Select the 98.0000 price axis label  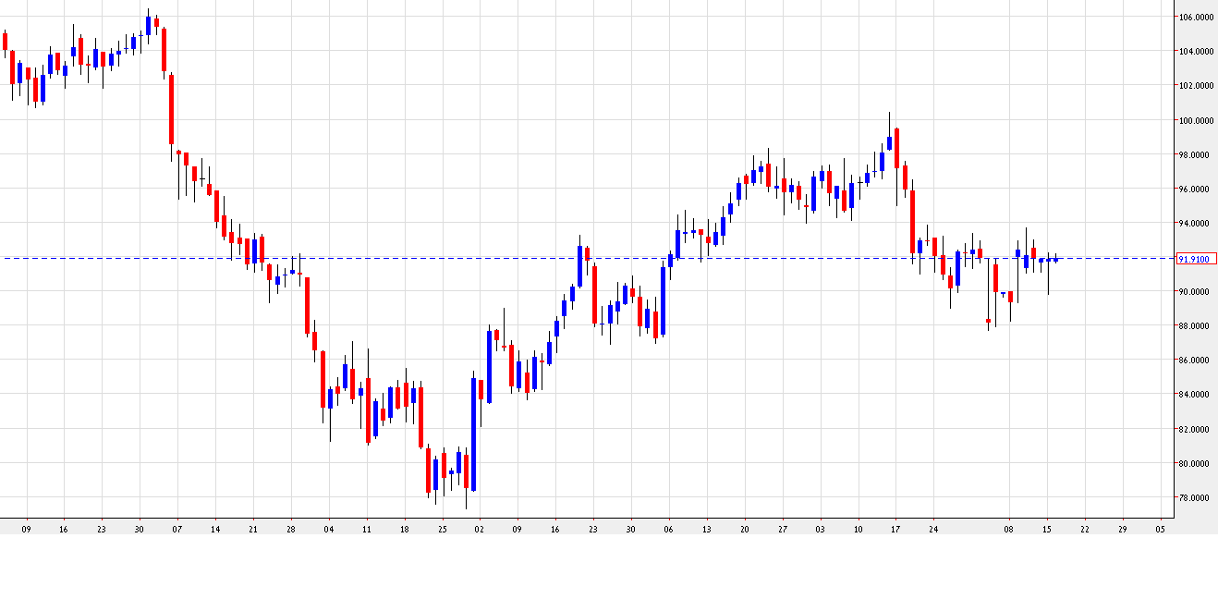click(1196, 154)
